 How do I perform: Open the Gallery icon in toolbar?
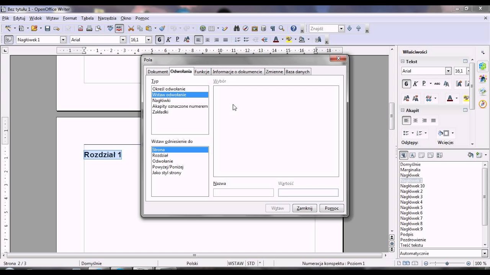(255, 28)
